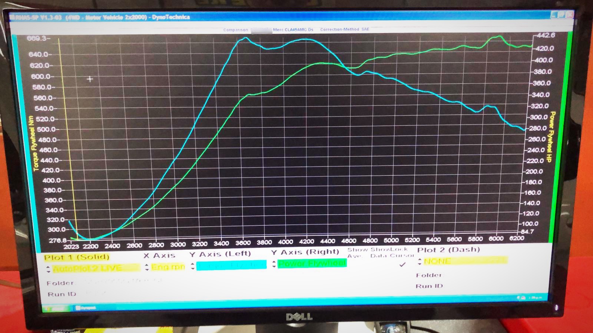Close the DynoTechnica window
Screen dimensions: 593x333
click(x=570, y=15)
